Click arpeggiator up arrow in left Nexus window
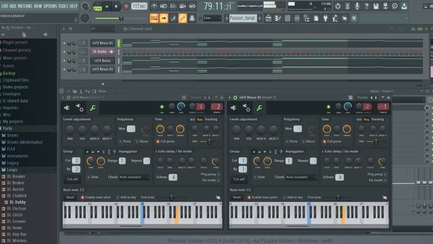This screenshot has height=244, width=433. pos(93,152)
